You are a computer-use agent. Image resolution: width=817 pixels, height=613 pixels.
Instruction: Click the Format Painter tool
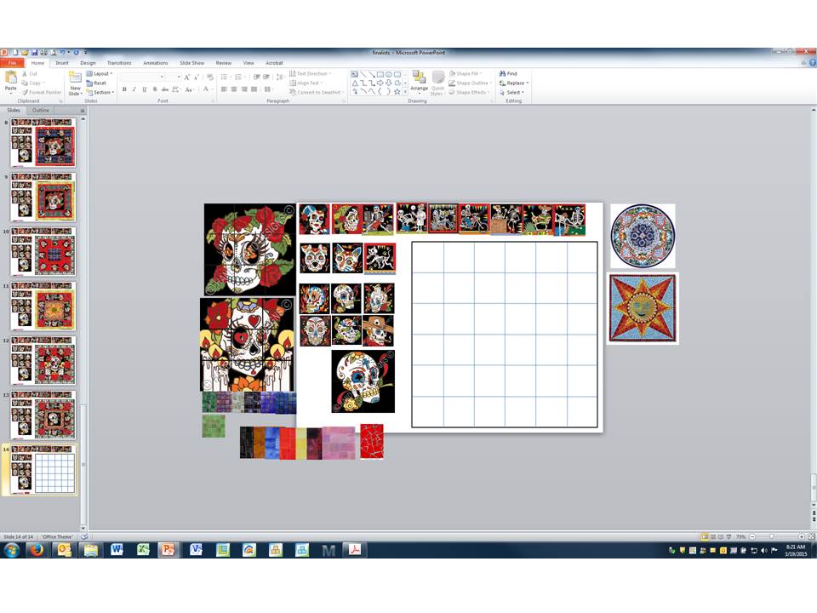pyautogui.click(x=42, y=92)
